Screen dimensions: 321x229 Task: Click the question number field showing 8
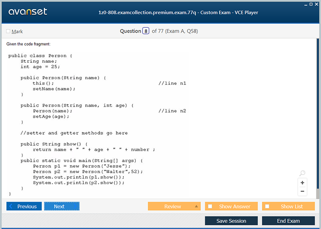(146, 31)
